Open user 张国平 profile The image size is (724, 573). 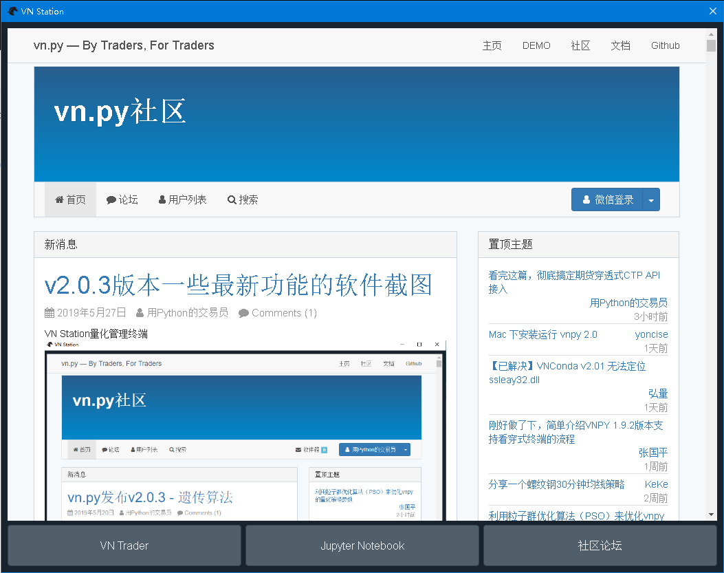[653, 453]
